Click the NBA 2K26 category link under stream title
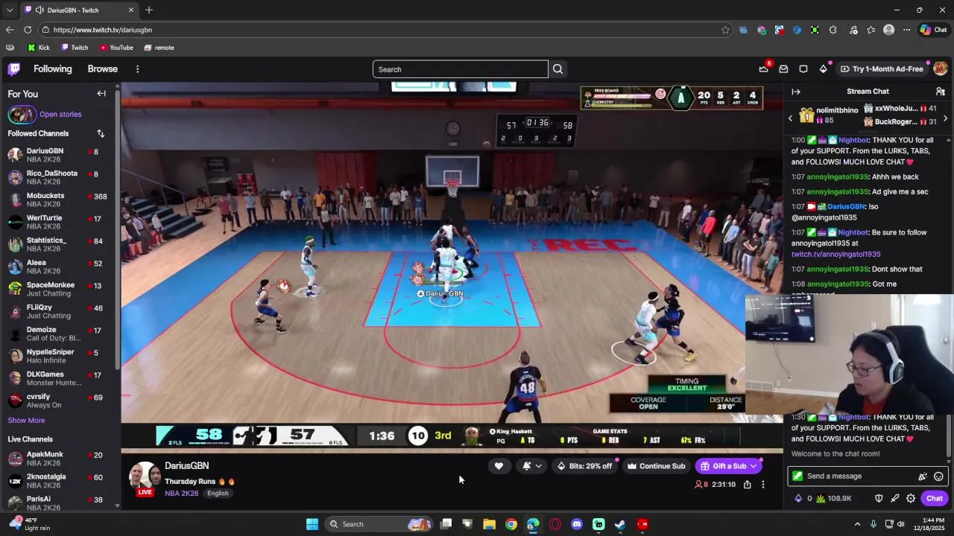The image size is (954, 536). click(x=183, y=494)
